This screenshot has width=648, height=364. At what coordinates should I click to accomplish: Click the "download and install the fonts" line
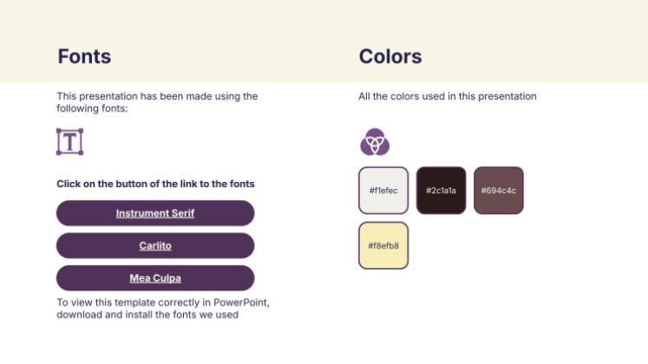pyautogui.click(x=147, y=315)
